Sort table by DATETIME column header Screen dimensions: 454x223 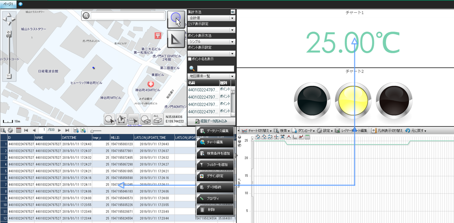click(x=77, y=138)
